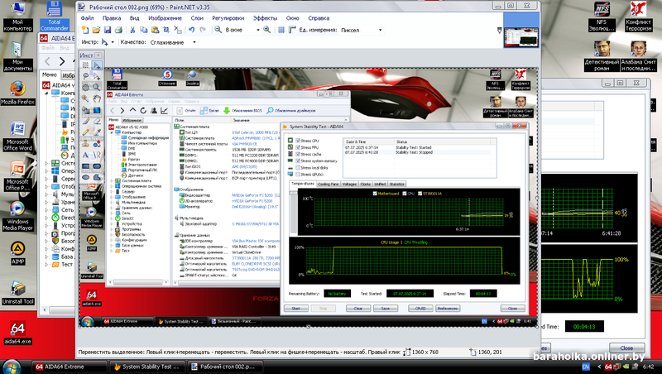Pick the Paint Bucket tool

pyautogui.click(x=85, y=108)
